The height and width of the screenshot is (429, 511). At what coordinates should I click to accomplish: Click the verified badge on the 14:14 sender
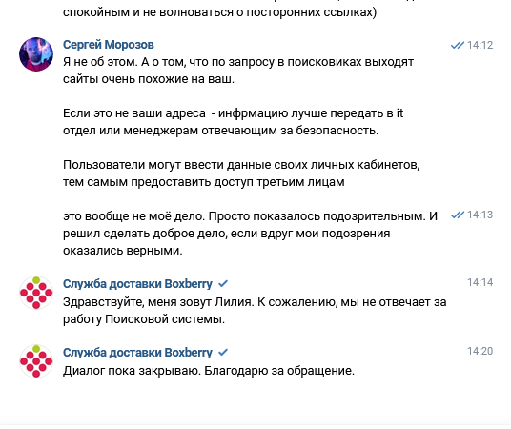223,284
